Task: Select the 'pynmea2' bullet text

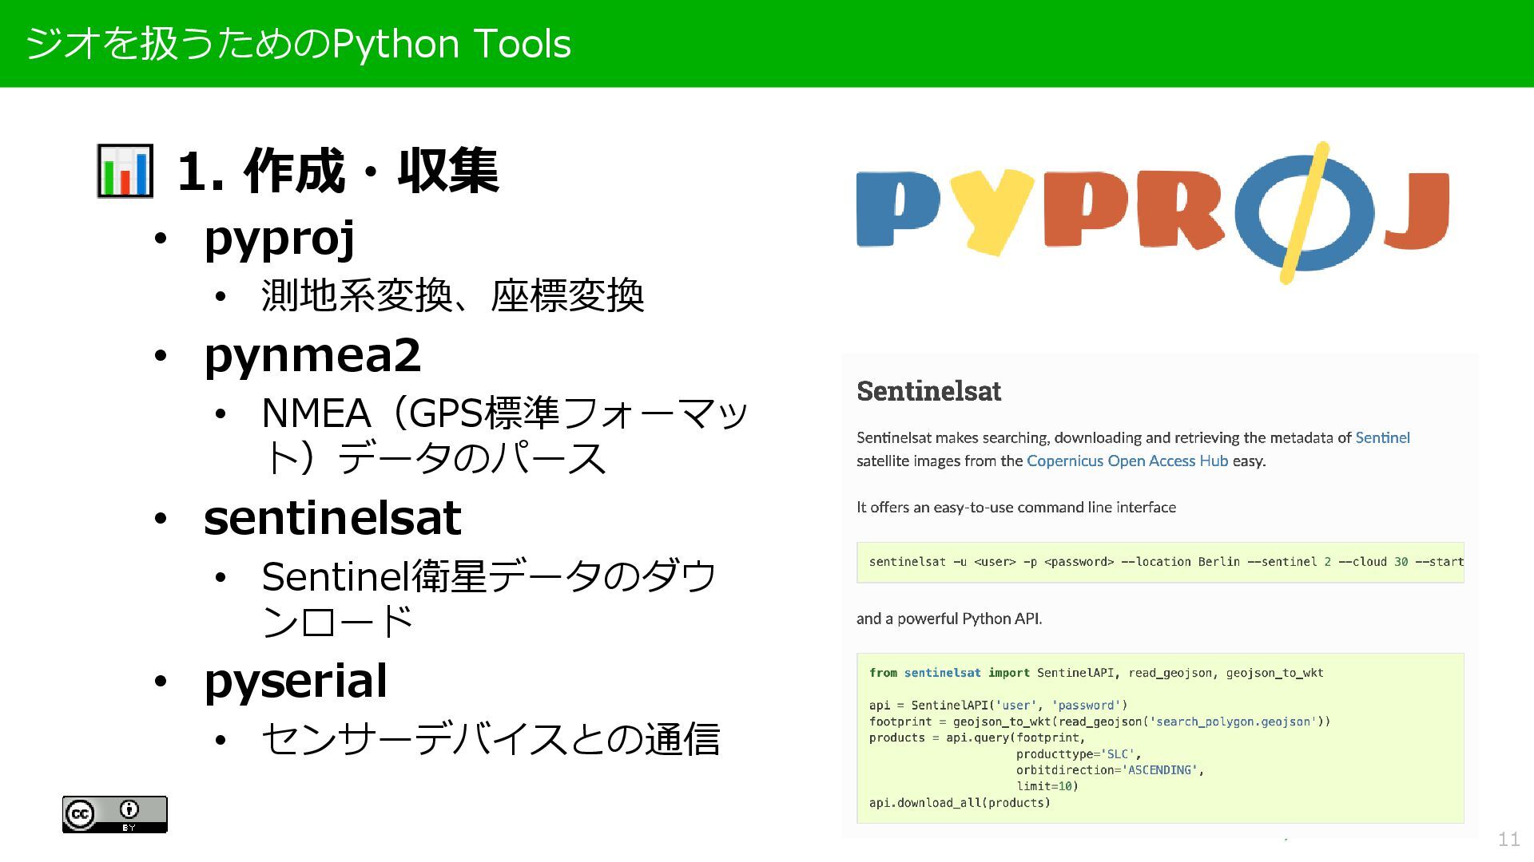Action: click(x=312, y=355)
